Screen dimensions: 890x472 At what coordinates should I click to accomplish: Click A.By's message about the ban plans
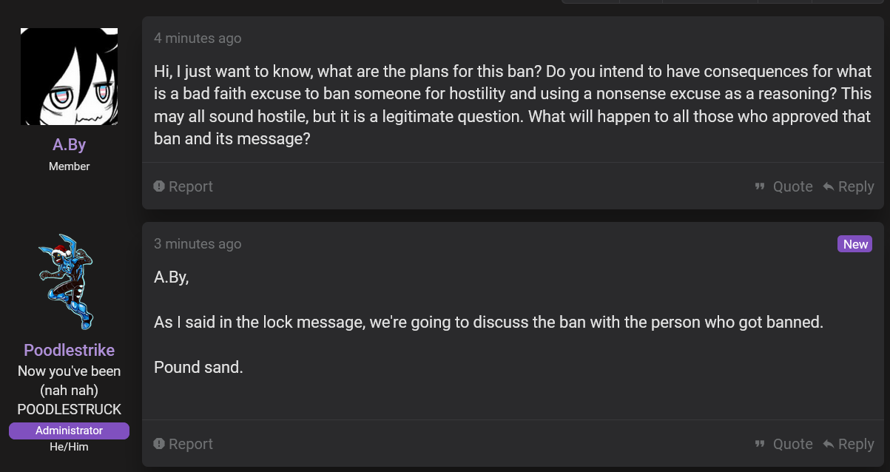click(x=512, y=105)
